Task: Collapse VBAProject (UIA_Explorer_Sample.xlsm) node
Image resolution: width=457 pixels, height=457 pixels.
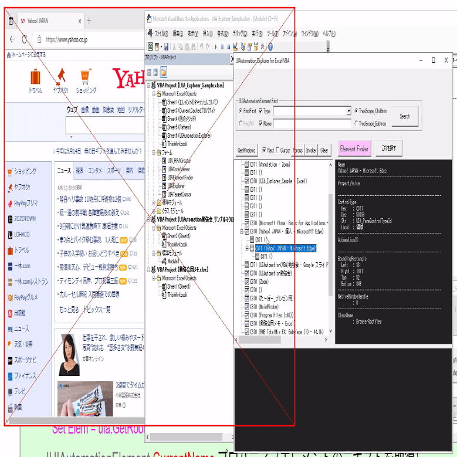Action: coord(148,86)
